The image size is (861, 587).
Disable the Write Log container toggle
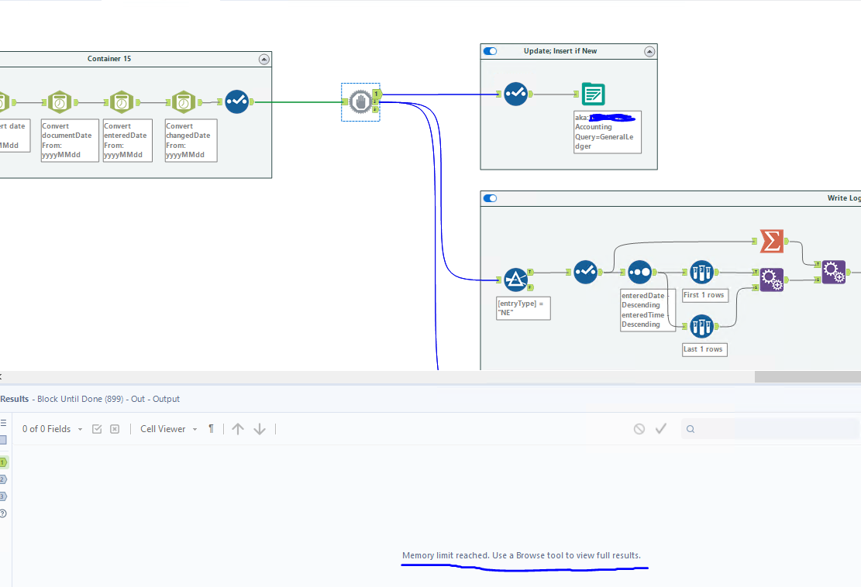pos(490,197)
